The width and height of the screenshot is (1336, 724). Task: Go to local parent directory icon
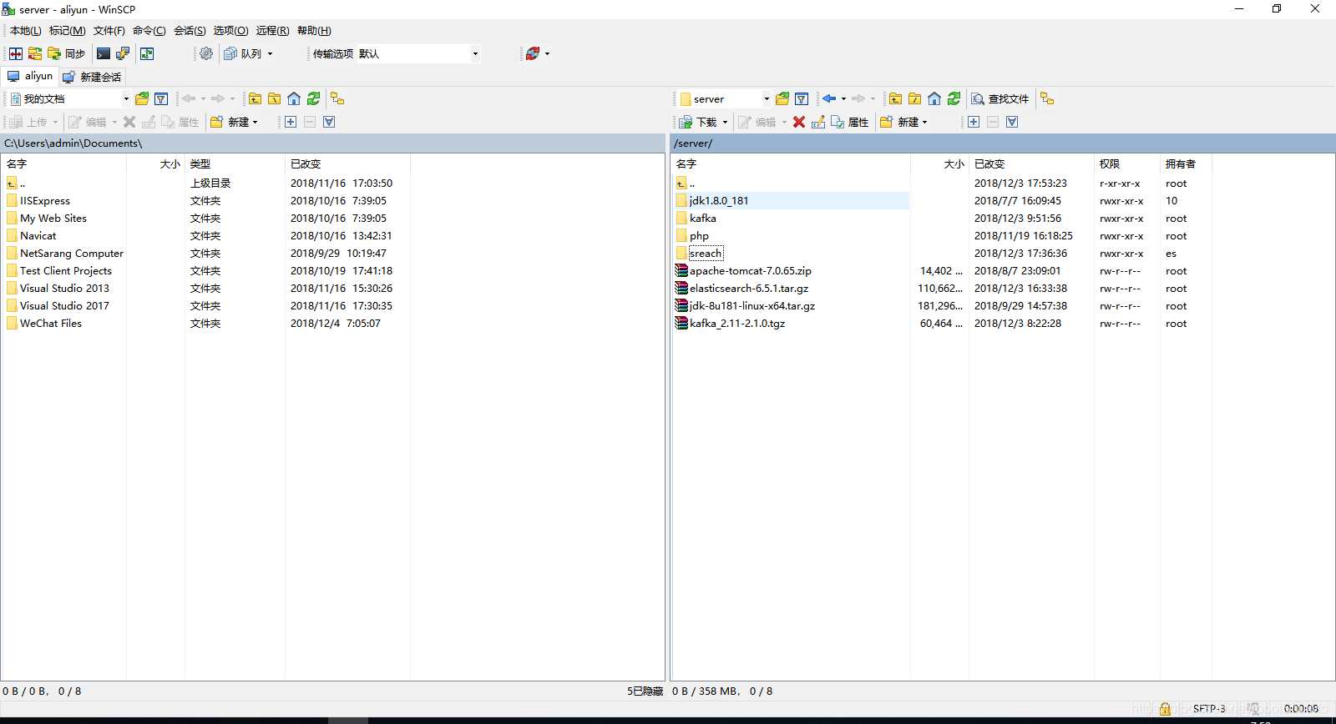click(x=256, y=98)
